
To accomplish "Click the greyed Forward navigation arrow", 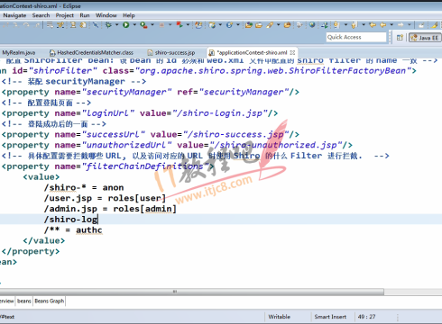I will pyautogui.click(x=401, y=25).
